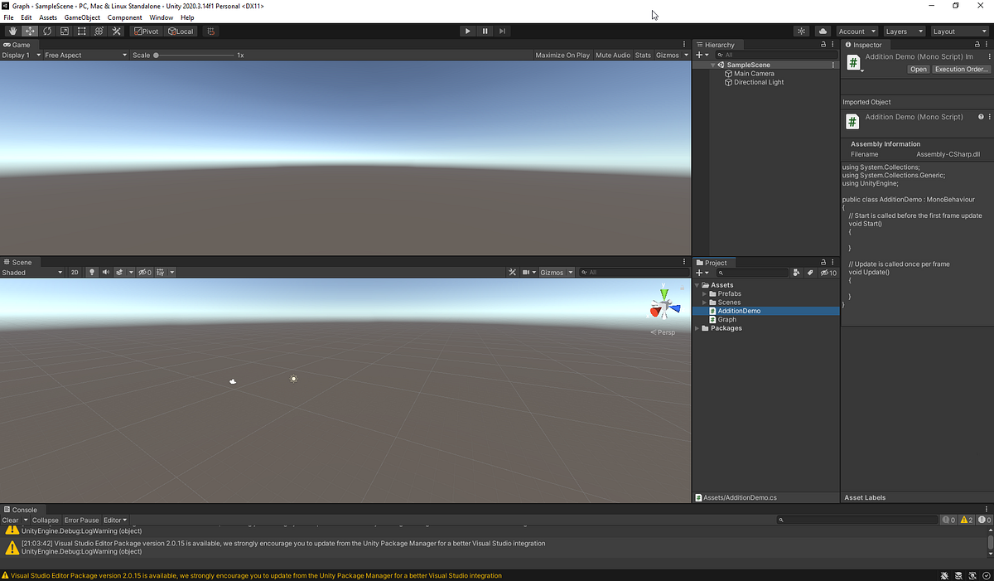Toggle Pivot handle position mode

[146, 31]
